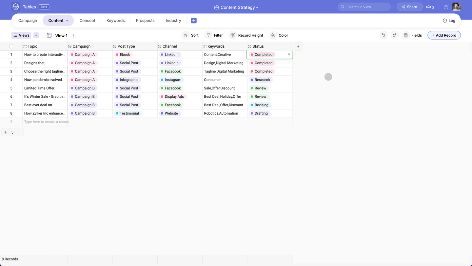Click the Search in View field
Viewport: 472px width, 266px height.
coord(364,7)
